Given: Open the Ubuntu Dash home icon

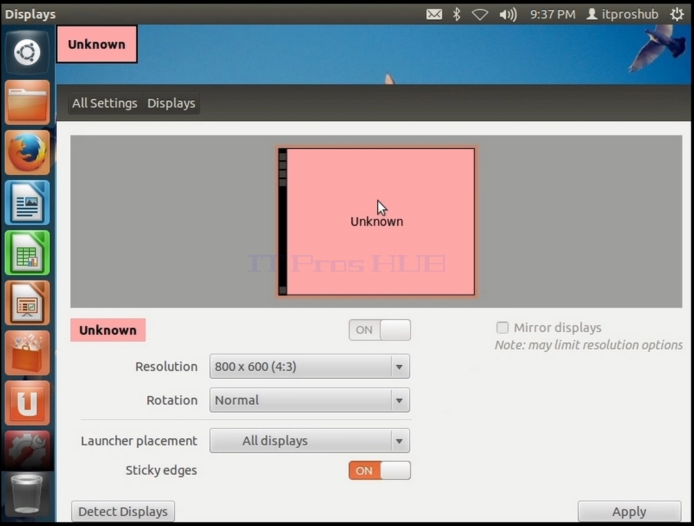Looking at the screenshot, I should (27, 52).
